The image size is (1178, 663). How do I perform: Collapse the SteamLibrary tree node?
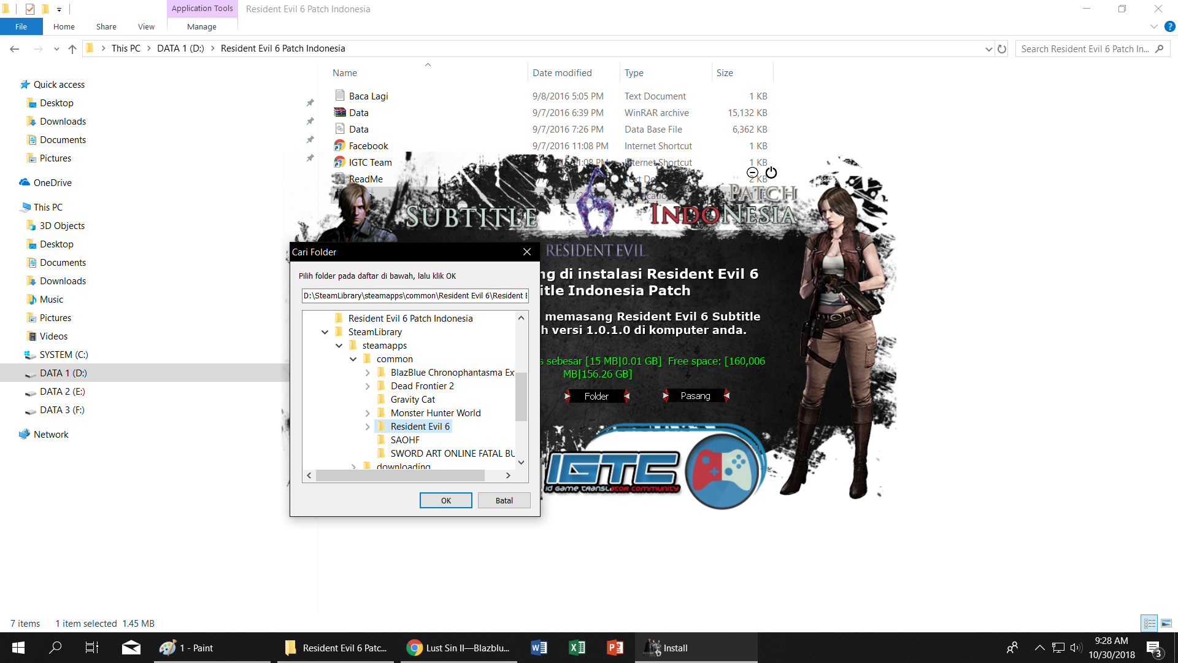(x=325, y=332)
